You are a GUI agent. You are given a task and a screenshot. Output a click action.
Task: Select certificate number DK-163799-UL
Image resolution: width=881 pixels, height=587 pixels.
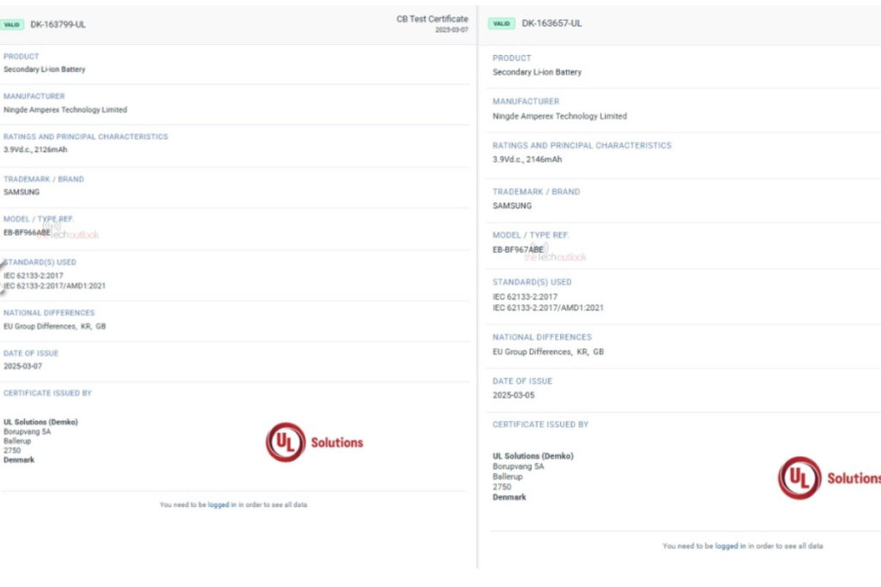coord(58,25)
